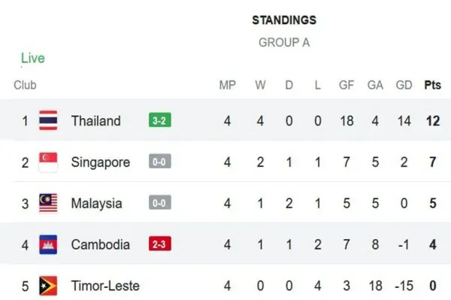The image size is (451, 300).
Task: Select the Live indicator label
Action: [33, 59]
